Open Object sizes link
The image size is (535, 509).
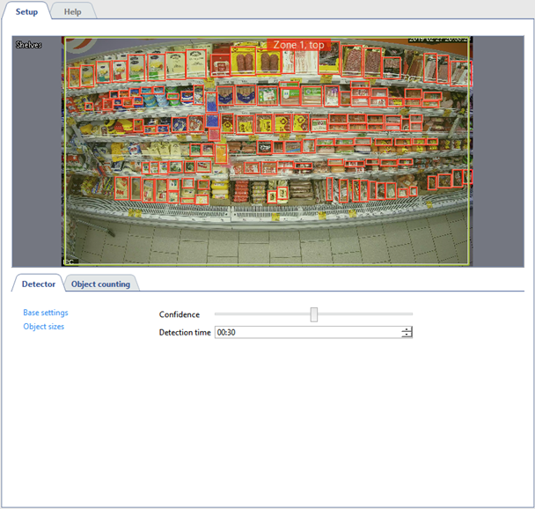tap(43, 327)
